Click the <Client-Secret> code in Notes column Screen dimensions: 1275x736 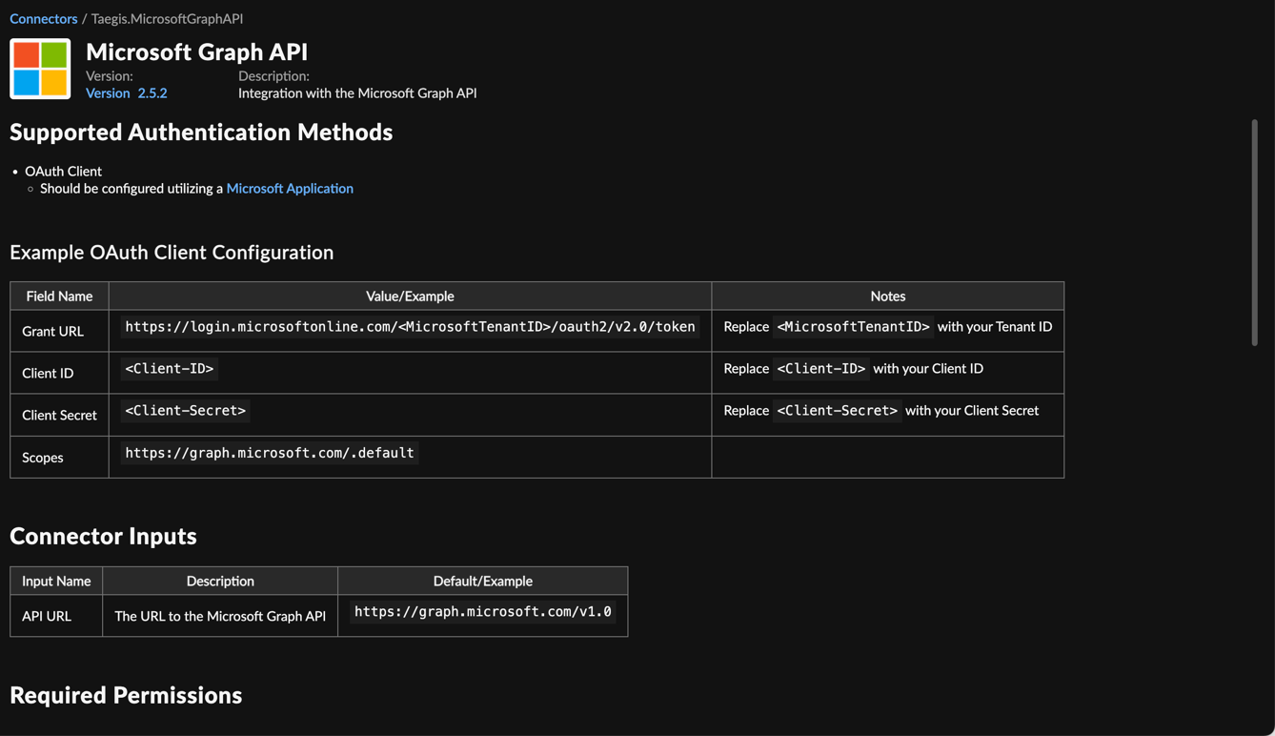coord(838,410)
